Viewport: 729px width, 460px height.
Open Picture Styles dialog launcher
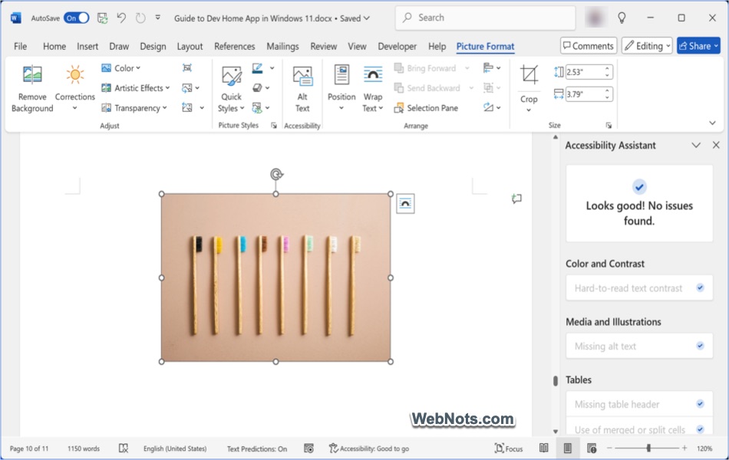[274, 126]
